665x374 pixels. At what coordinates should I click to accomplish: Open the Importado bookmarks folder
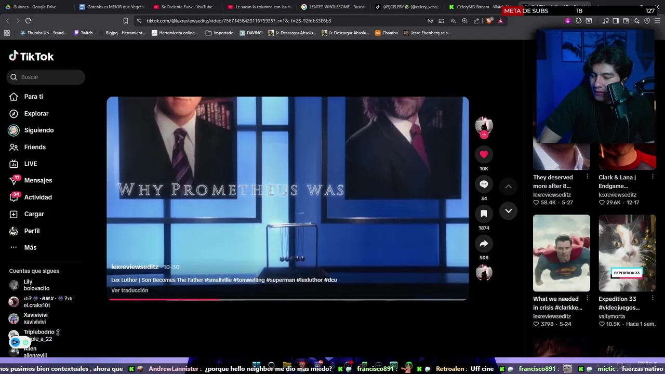(219, 33)
